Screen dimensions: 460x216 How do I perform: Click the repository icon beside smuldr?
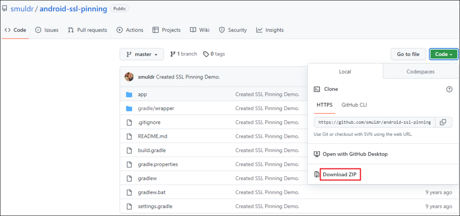tap(4, 8)
